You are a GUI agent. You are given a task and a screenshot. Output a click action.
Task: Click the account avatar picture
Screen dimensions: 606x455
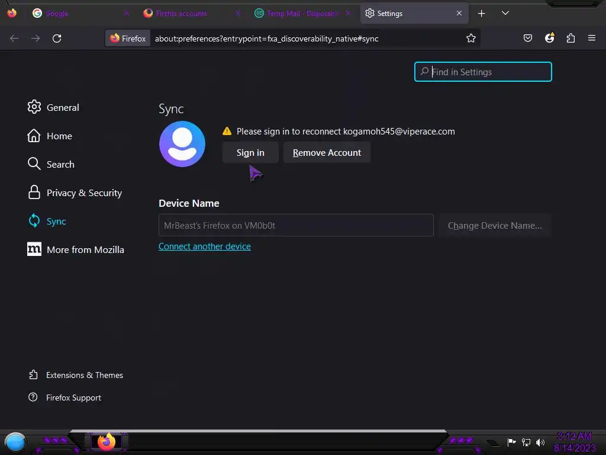pos(182,144)
